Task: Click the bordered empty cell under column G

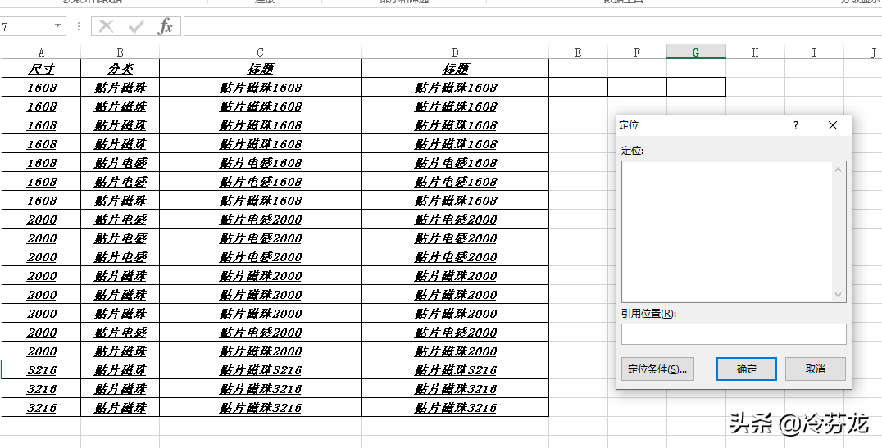Action: (697, 87)
